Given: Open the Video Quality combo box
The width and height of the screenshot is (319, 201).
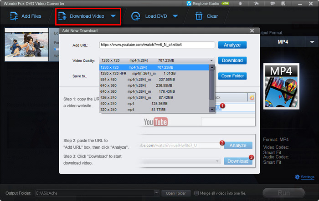Looking at the screenshot, I should [157, 60].
